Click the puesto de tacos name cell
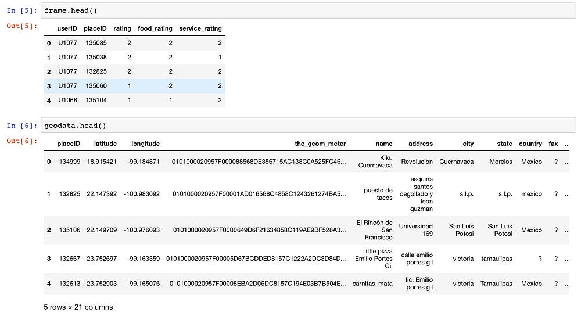Viewport: 581px width, 319px height. pyautogui.click(x=378, y=193)
